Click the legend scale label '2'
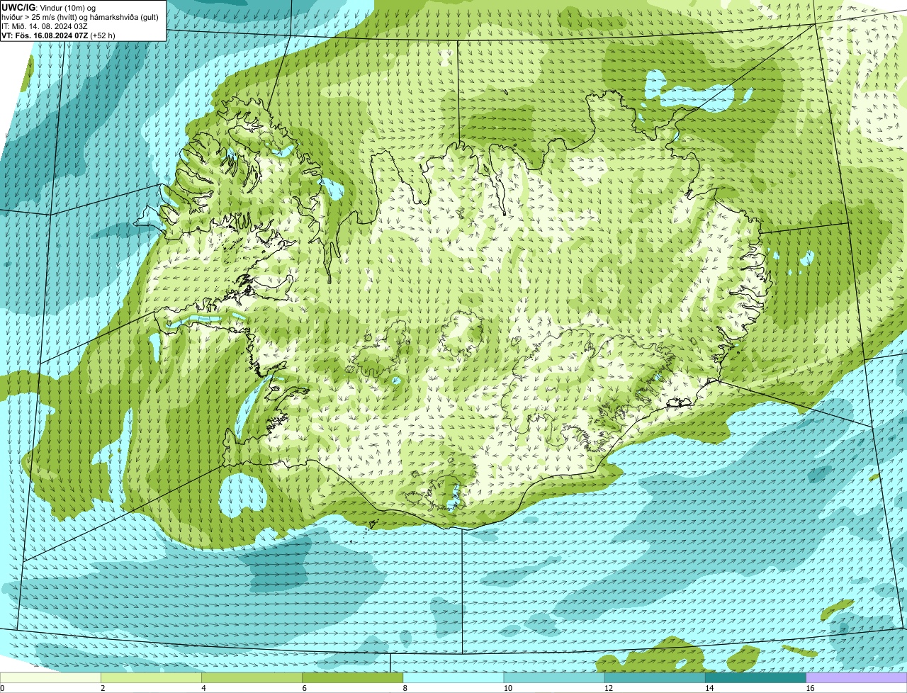Image resolution: width=907 pixels, height=693 pixels. click(103, 688)
